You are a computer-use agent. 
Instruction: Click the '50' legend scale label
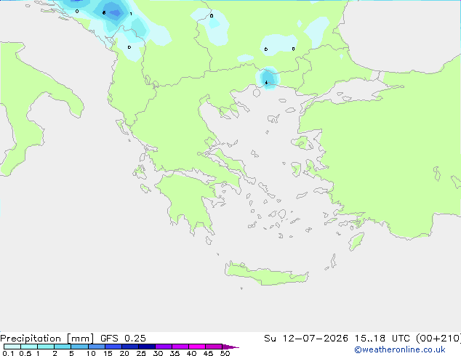click(225, 353)
